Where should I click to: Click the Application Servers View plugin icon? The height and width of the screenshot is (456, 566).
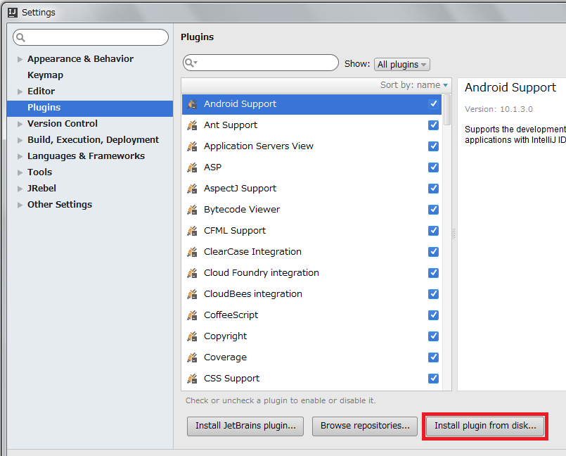pyautogui.click(x=192, y=146)
